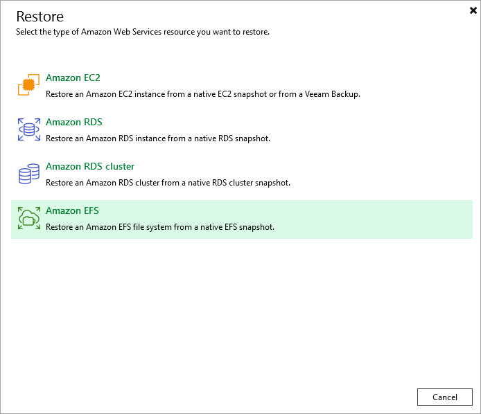
Task: Close the Restore dialog with the X
Action: click(473, 10)
